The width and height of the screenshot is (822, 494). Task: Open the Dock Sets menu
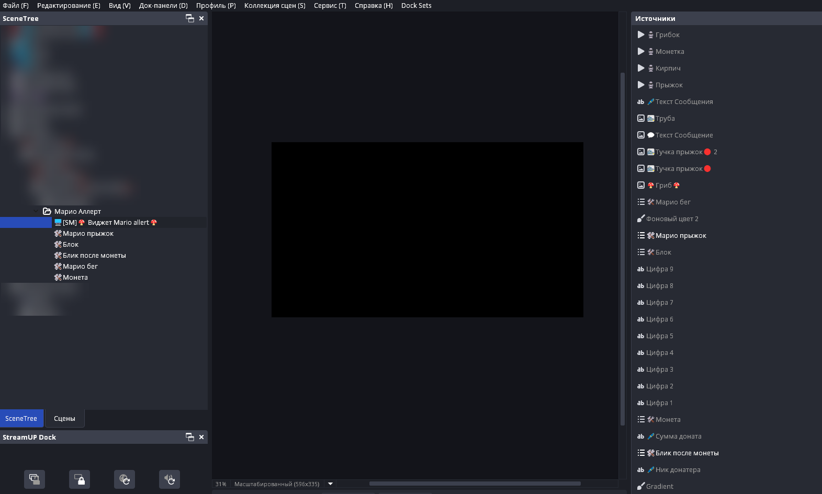(416, 6)
